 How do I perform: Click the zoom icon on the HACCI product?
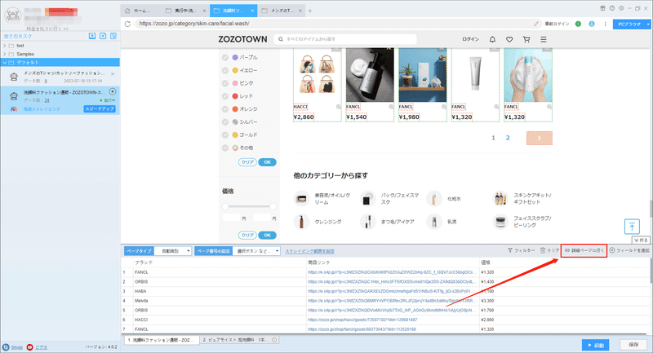(339, 107)
